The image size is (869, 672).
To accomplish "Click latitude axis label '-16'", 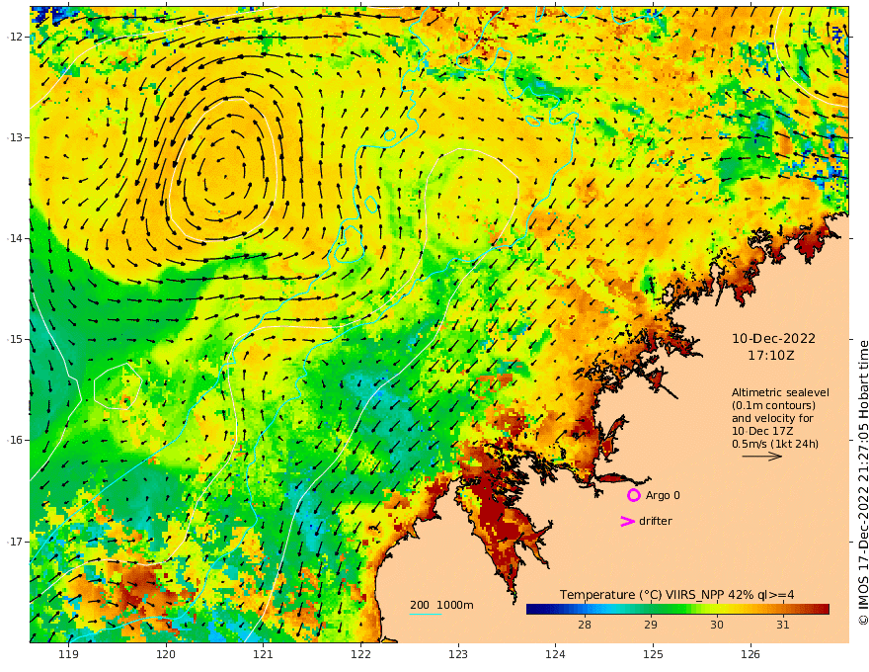I will click(x=15, y=440).
